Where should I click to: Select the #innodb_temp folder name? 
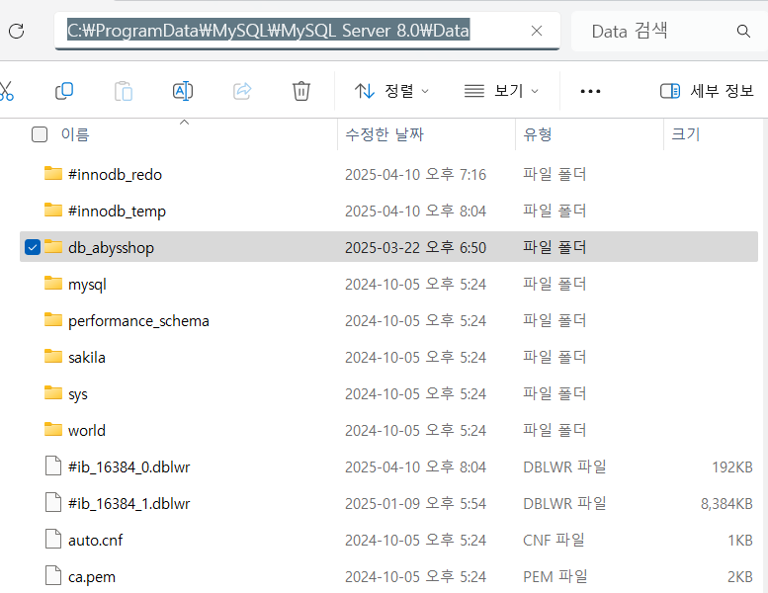click(x=117, y=212)
